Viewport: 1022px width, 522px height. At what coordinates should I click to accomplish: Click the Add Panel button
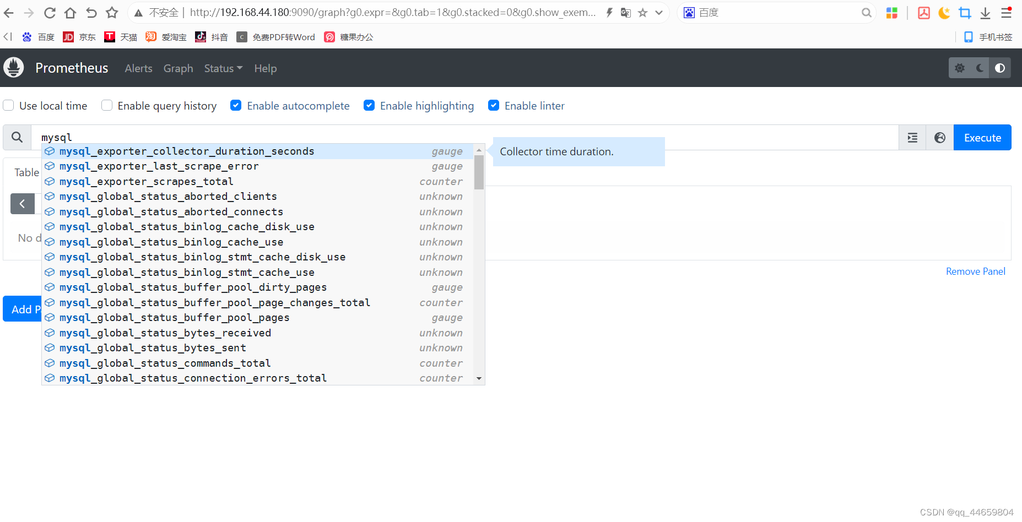pyautogui.click(x=22, y=309)
